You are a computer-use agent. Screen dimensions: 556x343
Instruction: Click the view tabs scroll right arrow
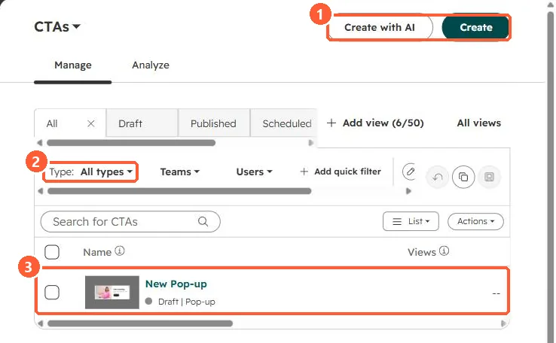[x=311, y=143]
